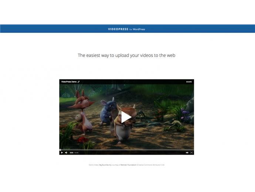Mute the video with the speaker icon
Image resolution: width=255 pixels, height=192 pixels.
66,153
